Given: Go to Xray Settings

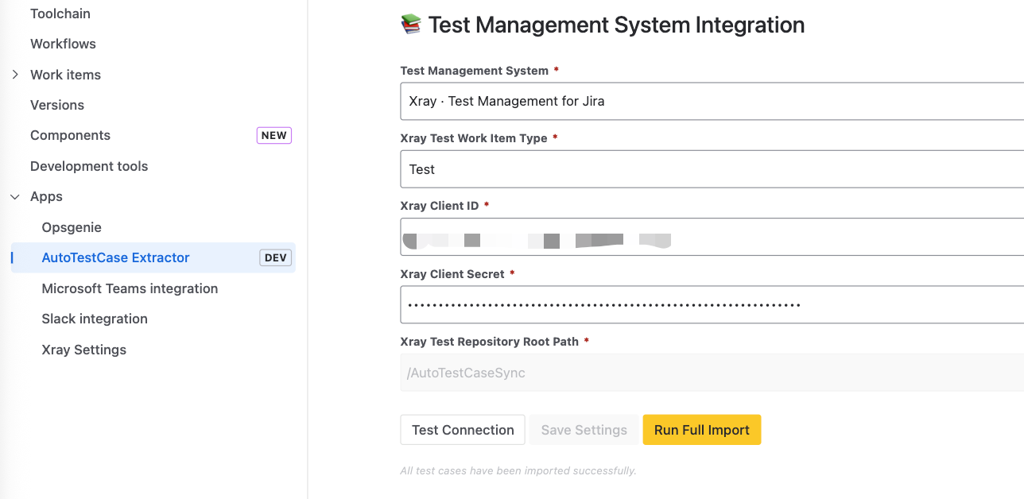Looking at the screenshot, I should pos(84,350).
